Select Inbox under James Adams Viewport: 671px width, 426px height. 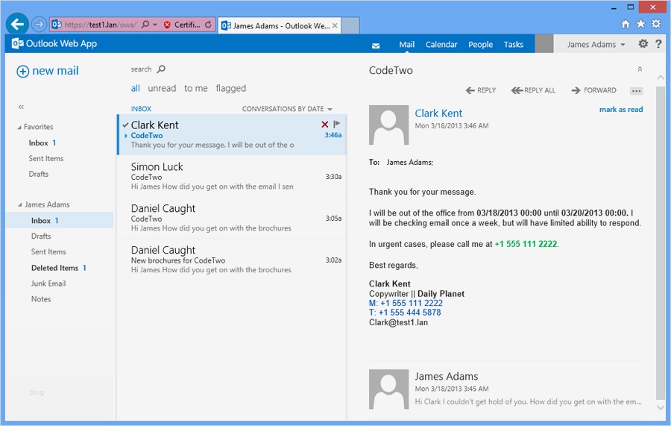(60, 221)
